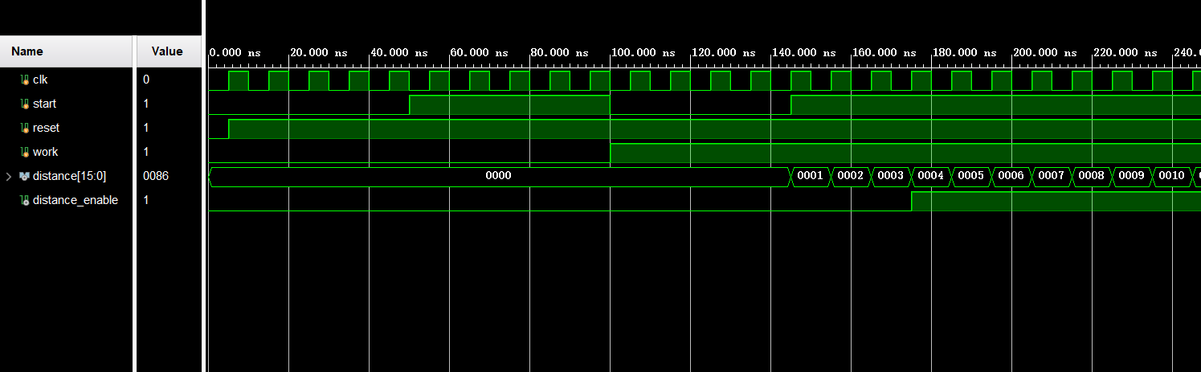Click the distance waveform segment 0007

point(1052,176)
